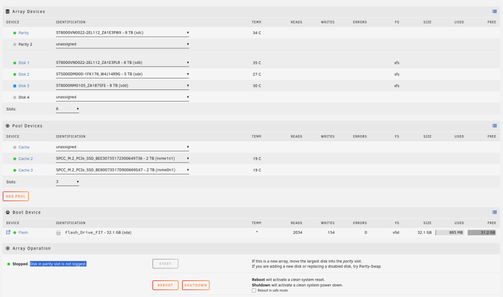Click the Disk 4 grey status indicator
The width and height of the screenshot is (503, 297).
pyautogui.click(x=15, y=97)
